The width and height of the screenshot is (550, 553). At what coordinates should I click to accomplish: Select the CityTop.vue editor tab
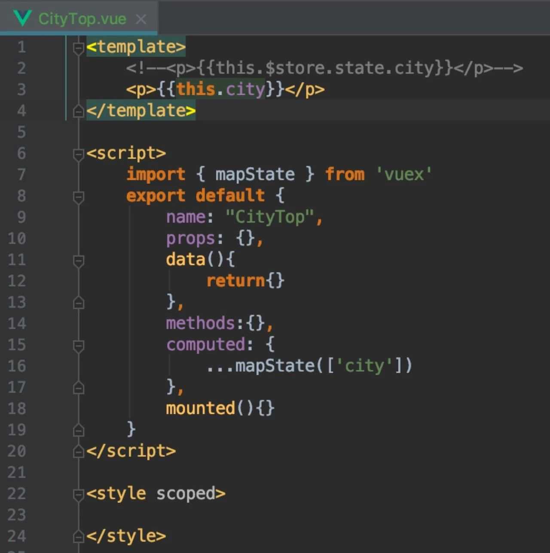click(x=79, y=18)
